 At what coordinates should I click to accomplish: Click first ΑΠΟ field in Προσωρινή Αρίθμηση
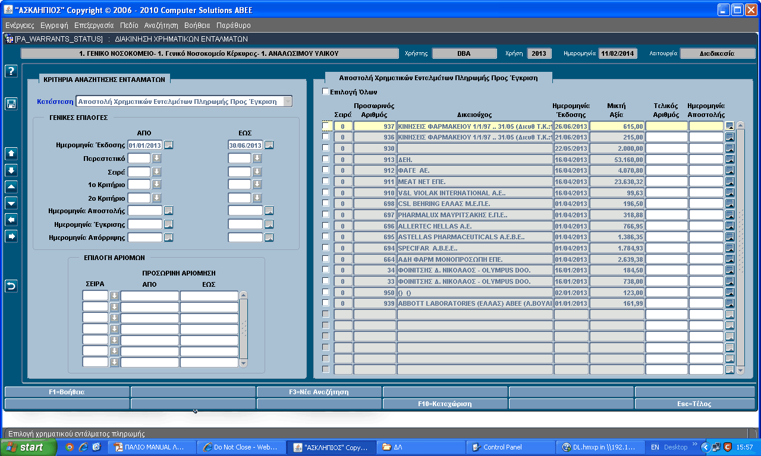[x=150, y=296]
